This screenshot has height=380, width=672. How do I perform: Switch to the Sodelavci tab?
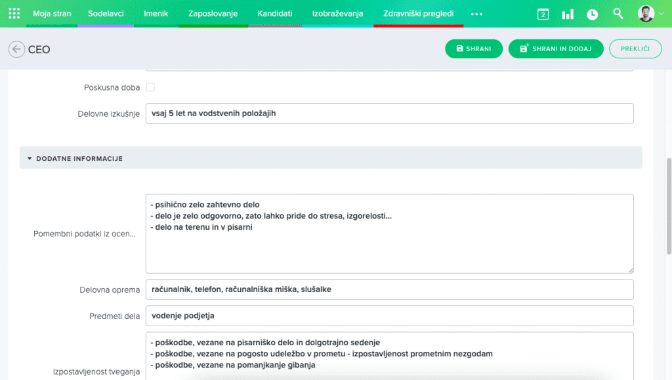[x=106, y=13]
